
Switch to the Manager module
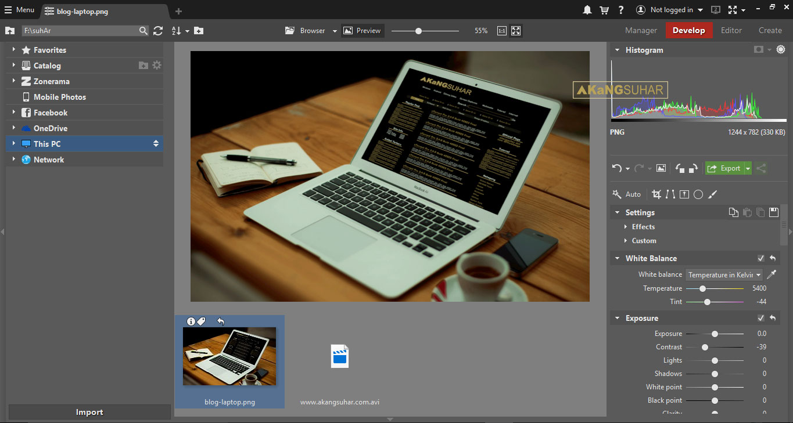pyautogui.click(x=641, y=31)
